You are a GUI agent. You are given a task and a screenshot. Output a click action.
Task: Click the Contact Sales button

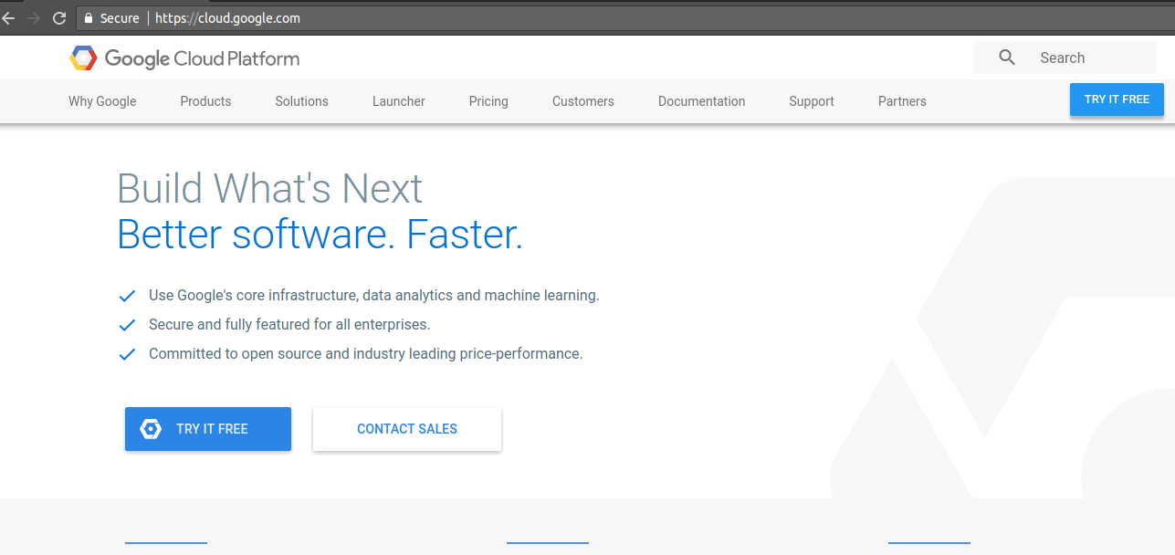tap(407, 429)
